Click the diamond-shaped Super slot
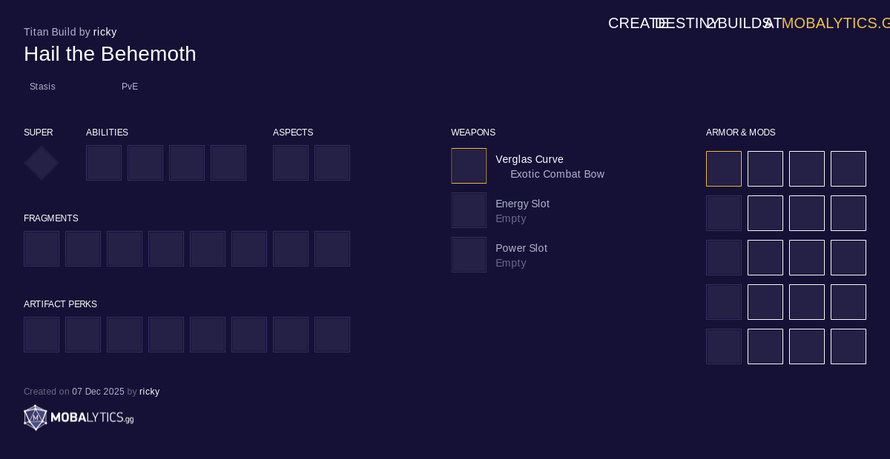 pos(42,163)
